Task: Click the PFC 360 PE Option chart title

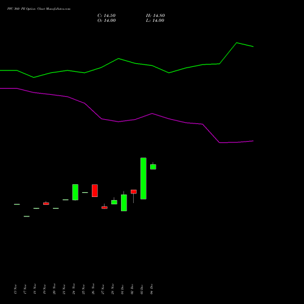Action: click(39, 9)
